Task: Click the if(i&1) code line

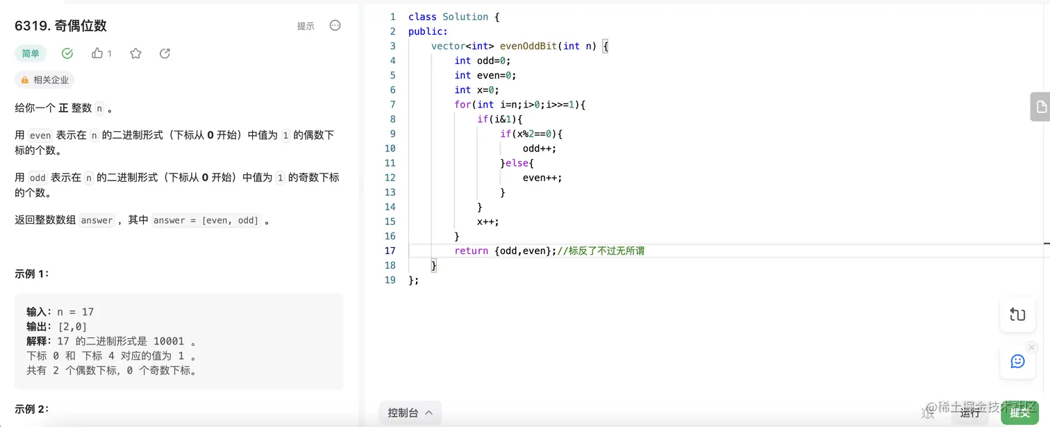Action: 499,119
